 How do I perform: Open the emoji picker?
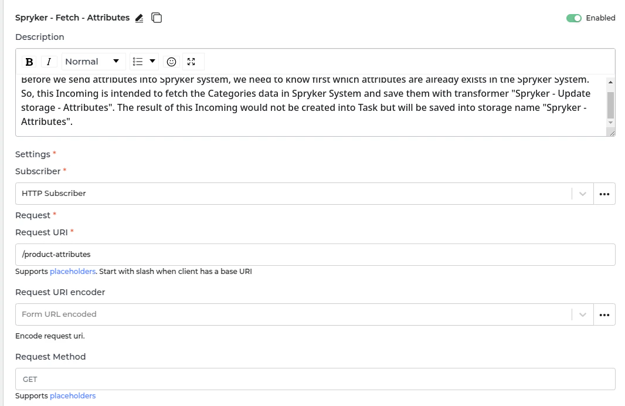[x=171, y=62]
